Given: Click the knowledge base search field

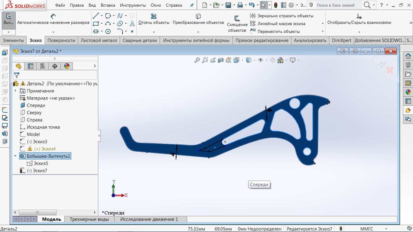Looking at the screenshot, I should tap(338, 5).
